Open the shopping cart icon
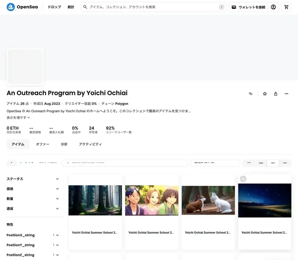This screenshot has width=298, height=260. pos(286,7)
